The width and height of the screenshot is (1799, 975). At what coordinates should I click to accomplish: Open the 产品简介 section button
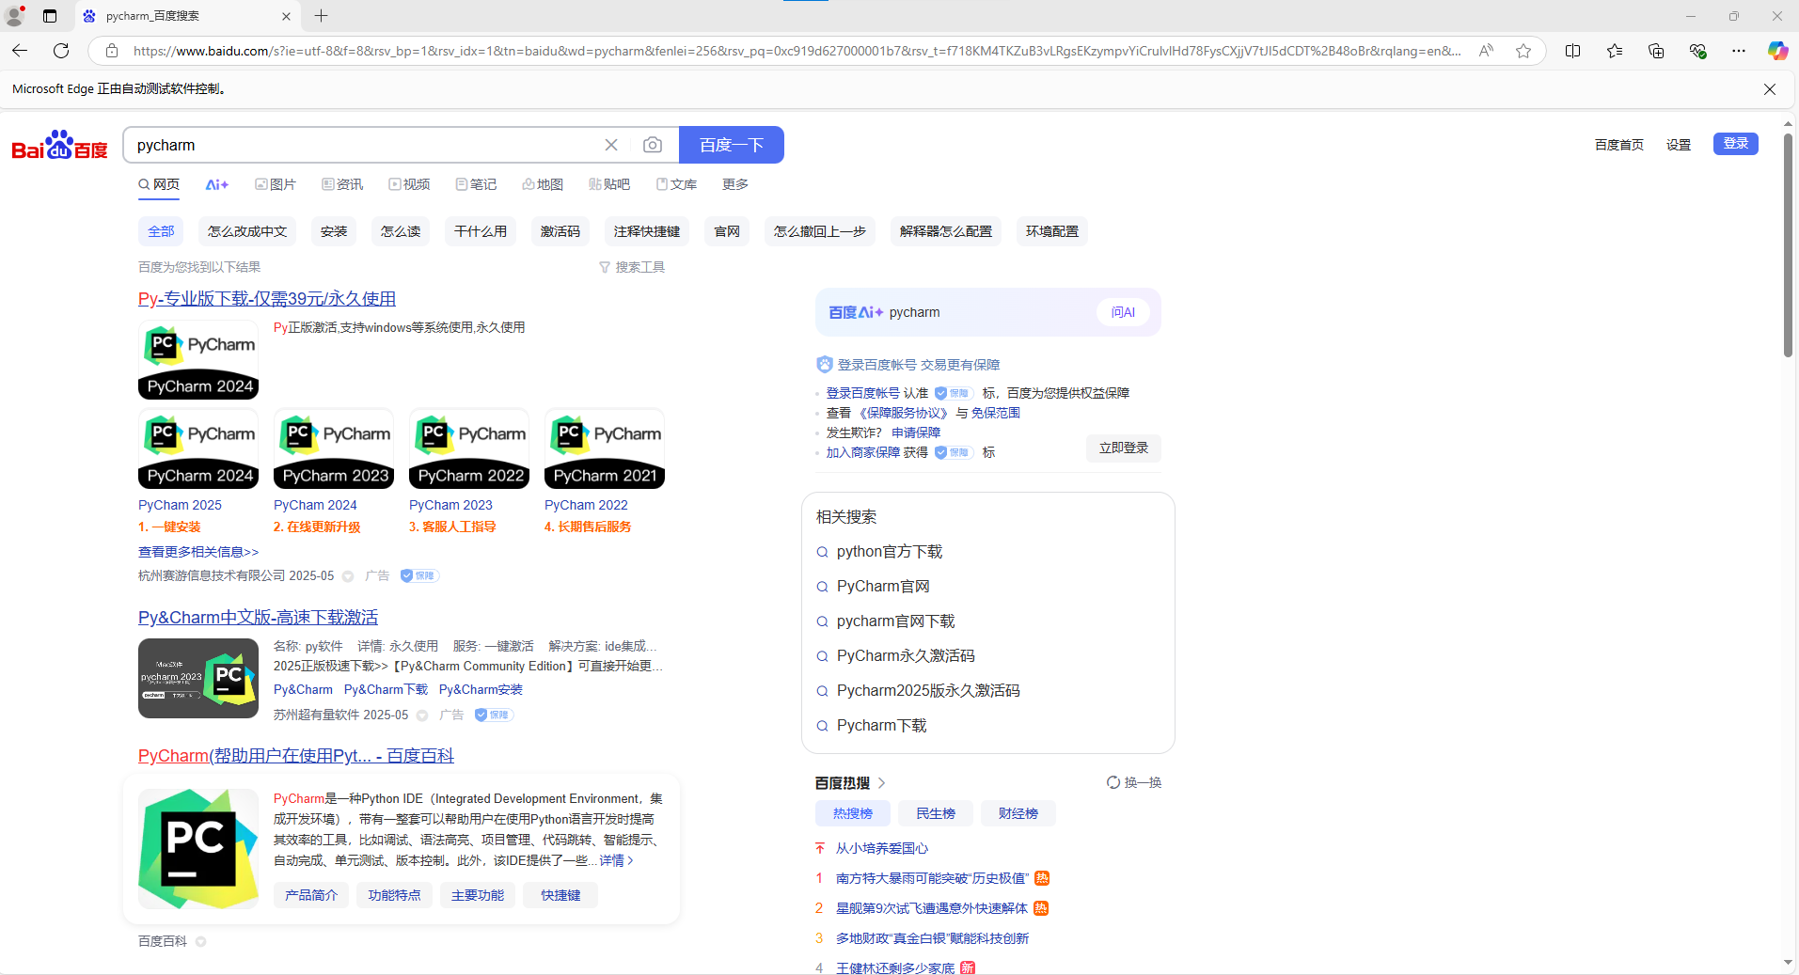click(x=311, y=896)
